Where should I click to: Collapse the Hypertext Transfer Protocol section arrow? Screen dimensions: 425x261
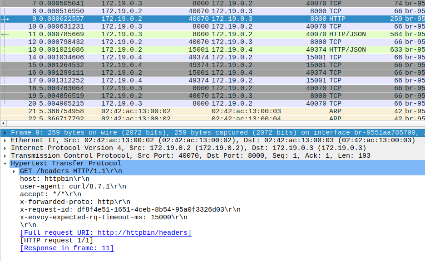pos(5,164)
